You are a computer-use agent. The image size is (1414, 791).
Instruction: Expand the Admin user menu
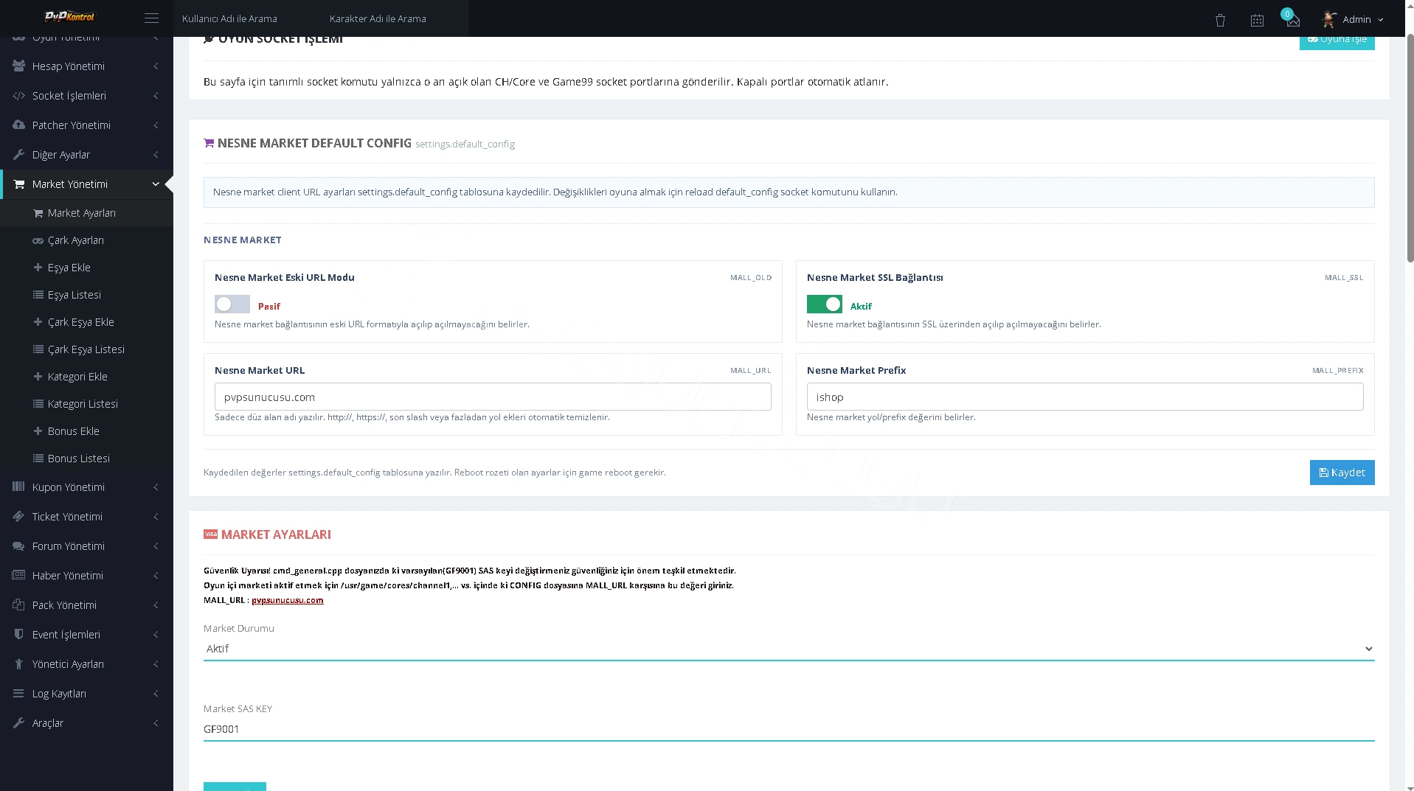[1353, 19]
